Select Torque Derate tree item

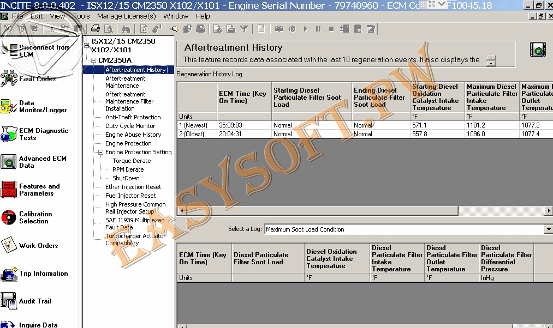pos(132,161)
